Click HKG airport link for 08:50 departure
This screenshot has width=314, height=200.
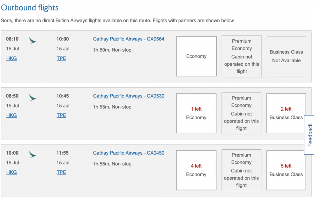[x=12, y=115]
